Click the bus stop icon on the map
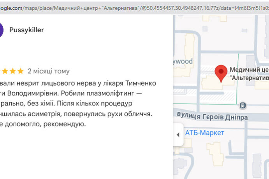This screenshot has width=269, height=179. tap(243, 105)
